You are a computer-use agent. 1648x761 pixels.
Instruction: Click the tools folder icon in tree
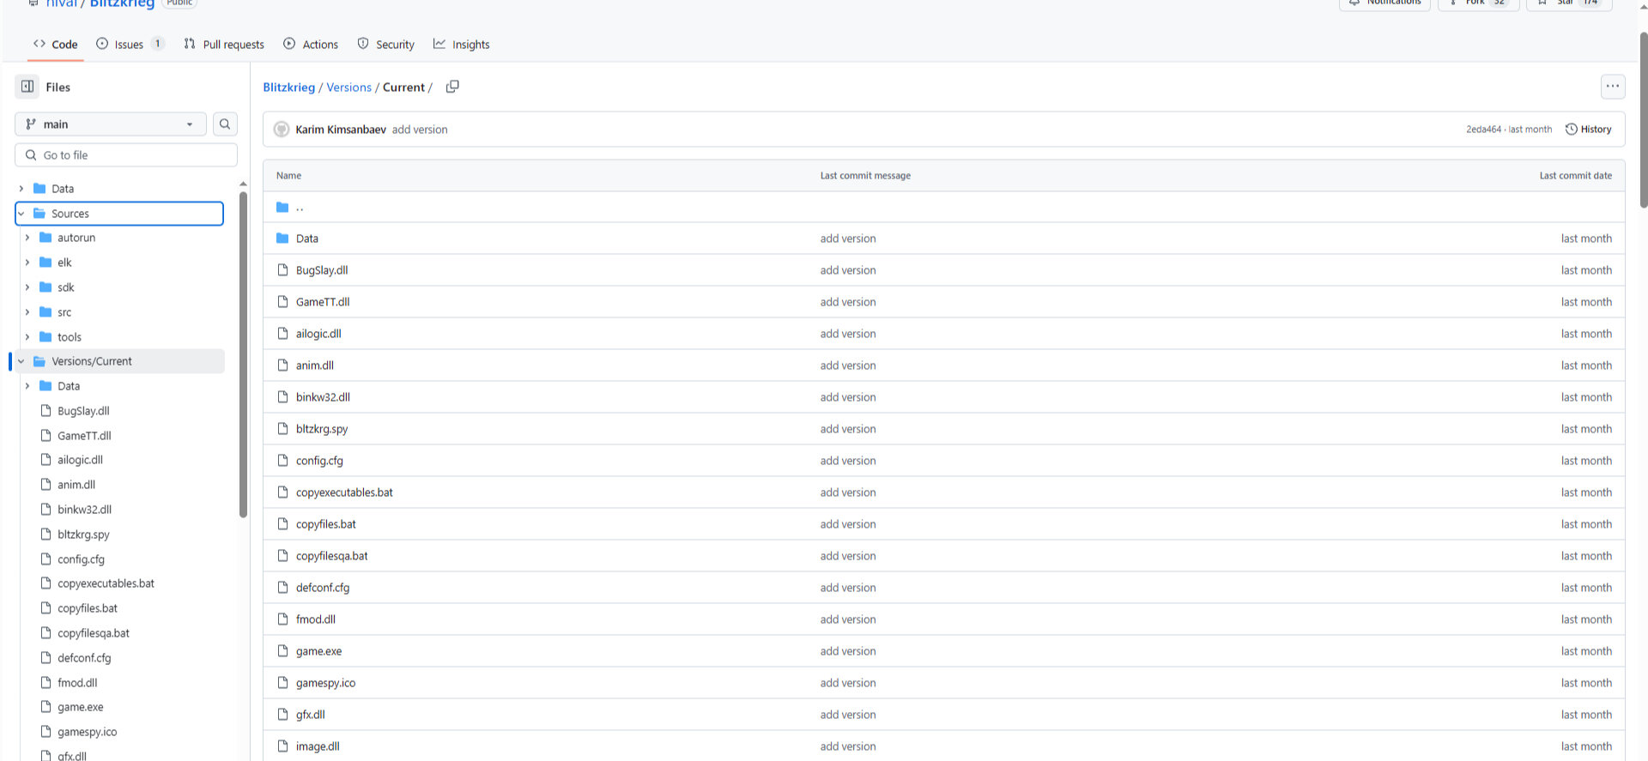(46, 337)
